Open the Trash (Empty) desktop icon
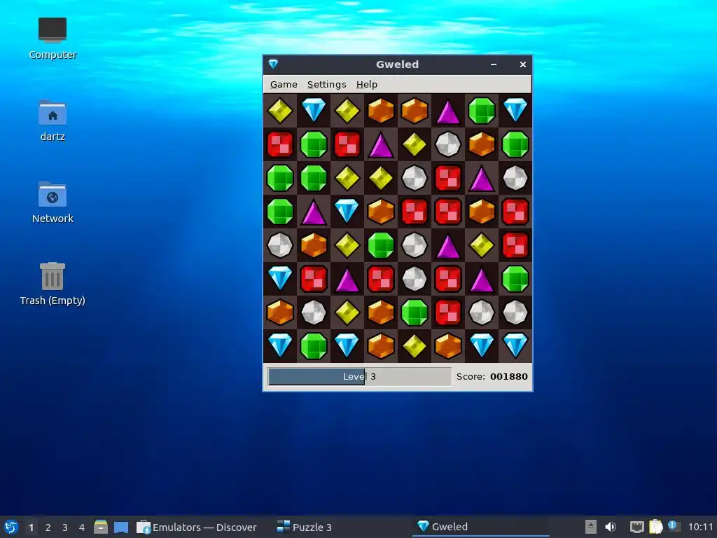717x538 pixels. [53, 284]
